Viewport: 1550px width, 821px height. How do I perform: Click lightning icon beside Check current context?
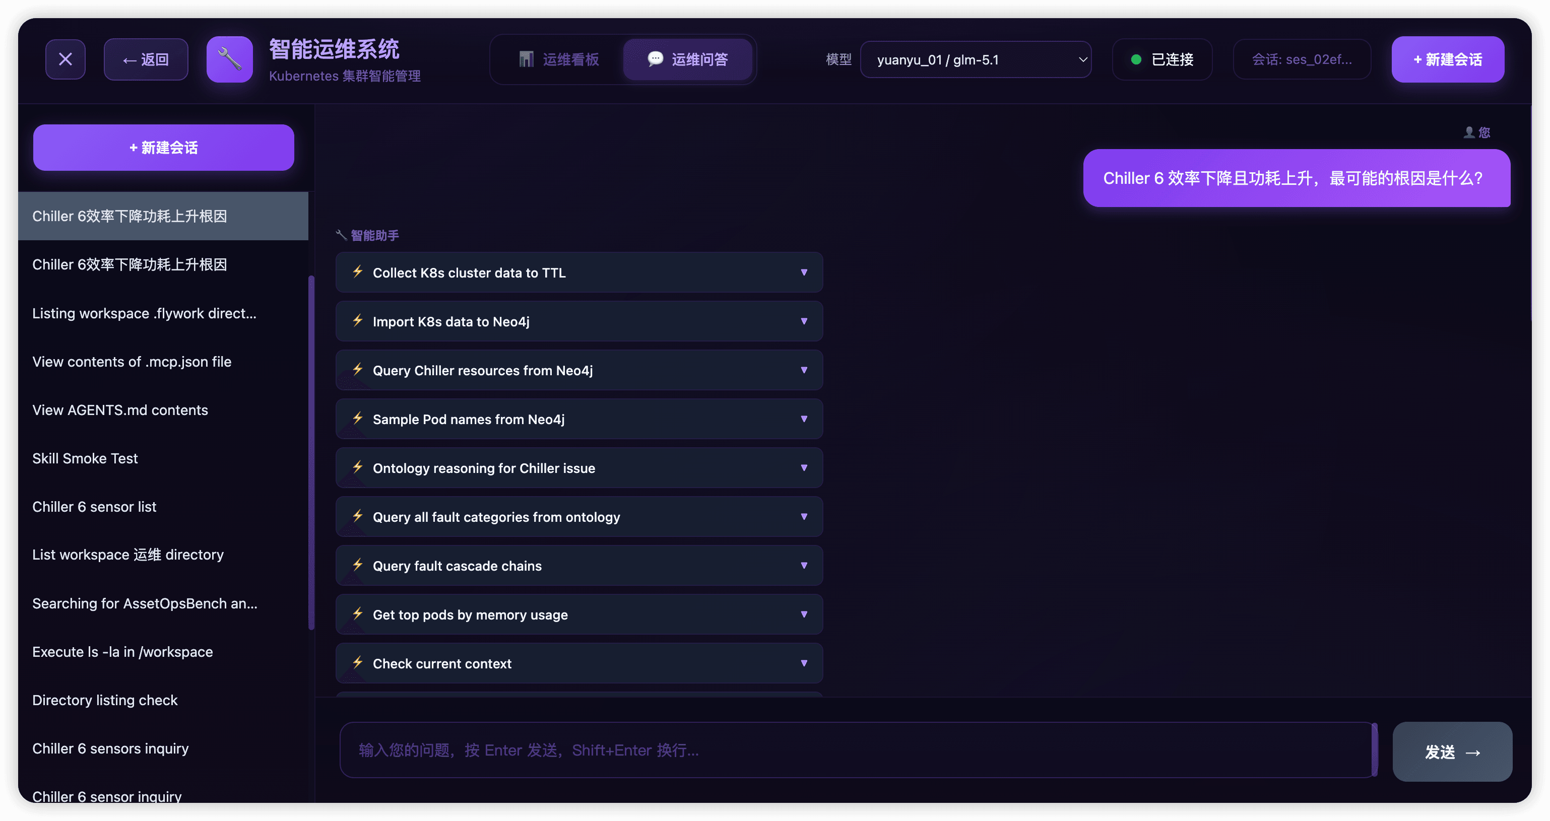[358, 663]
